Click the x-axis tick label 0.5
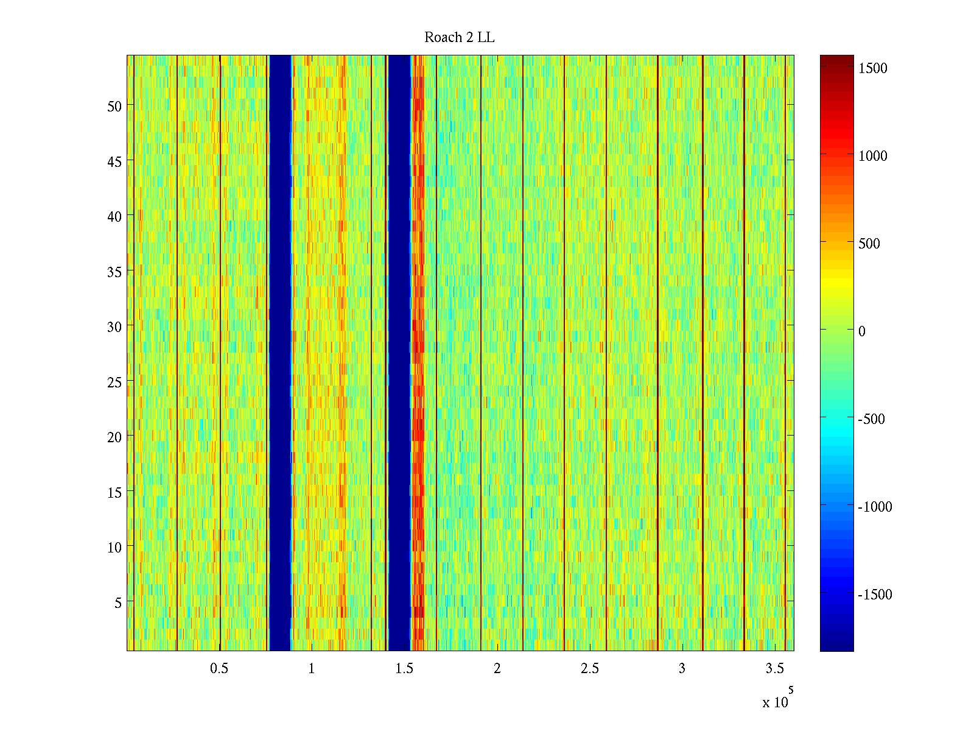974x731 pixels. 219,669
